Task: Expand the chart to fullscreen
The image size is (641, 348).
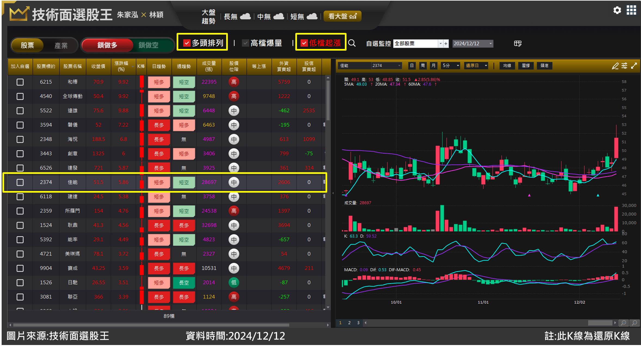Action: [x=634, y=66]
